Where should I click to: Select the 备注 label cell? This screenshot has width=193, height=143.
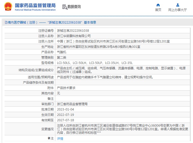coord(50,99)
